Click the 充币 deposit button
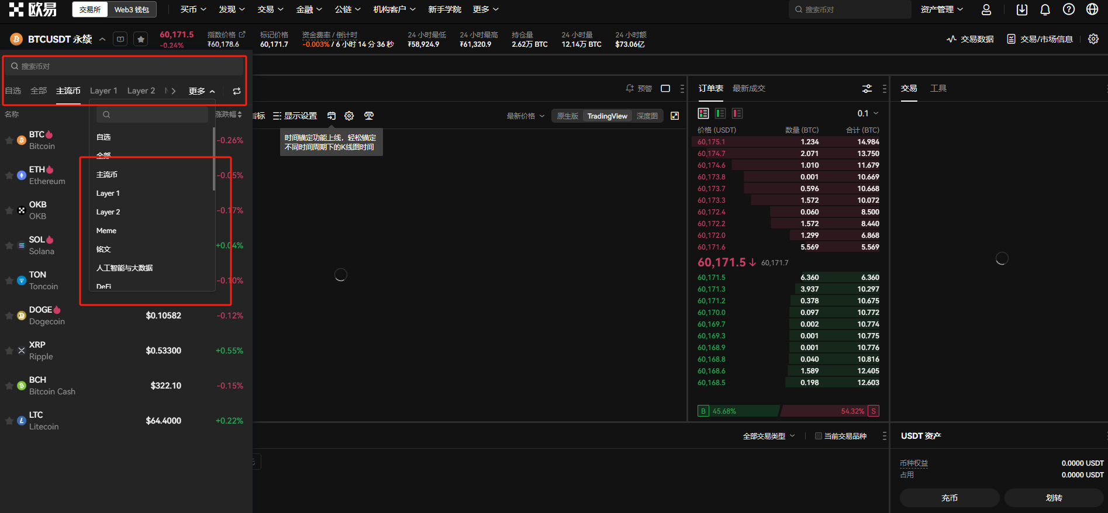This screenshot has height=513, width=1108. (x=950, y=498)
